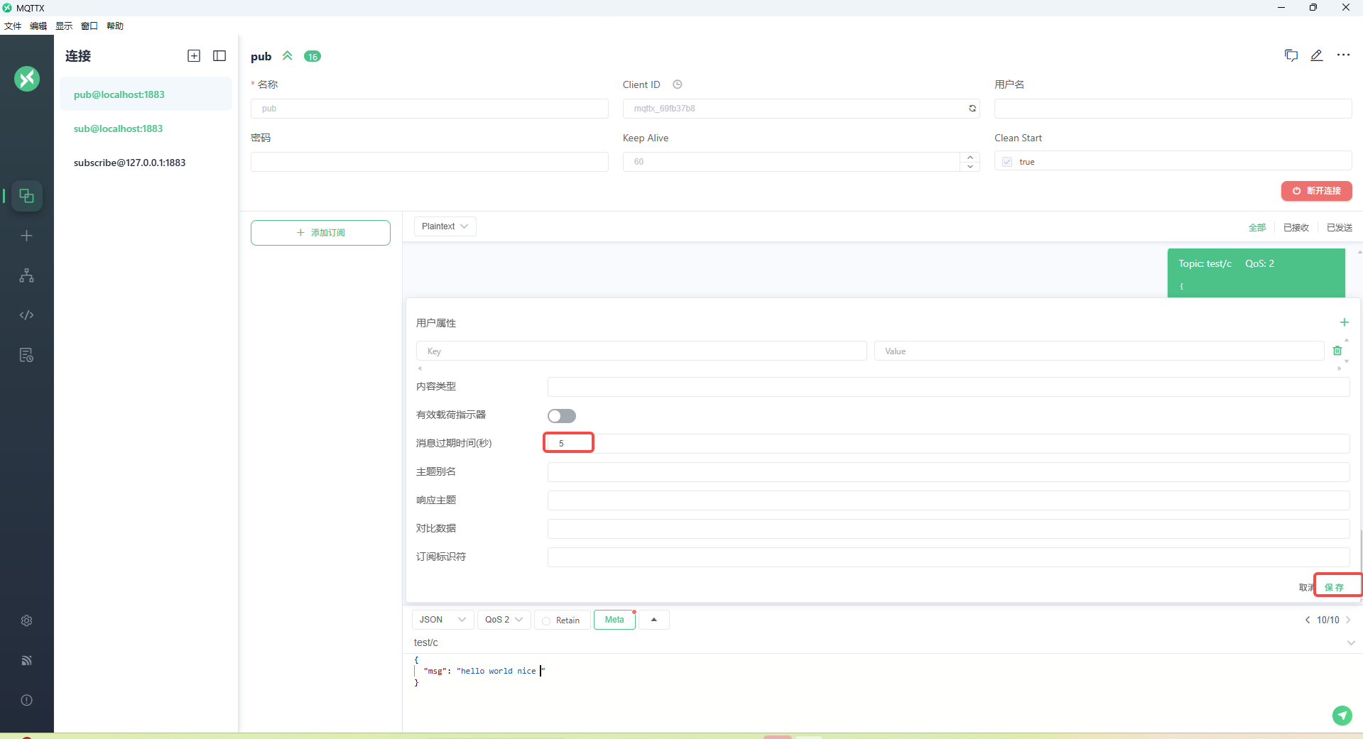Screen dimensions: 1363x739
Task: Open the 编辑 menu
Action: [38, 26]
